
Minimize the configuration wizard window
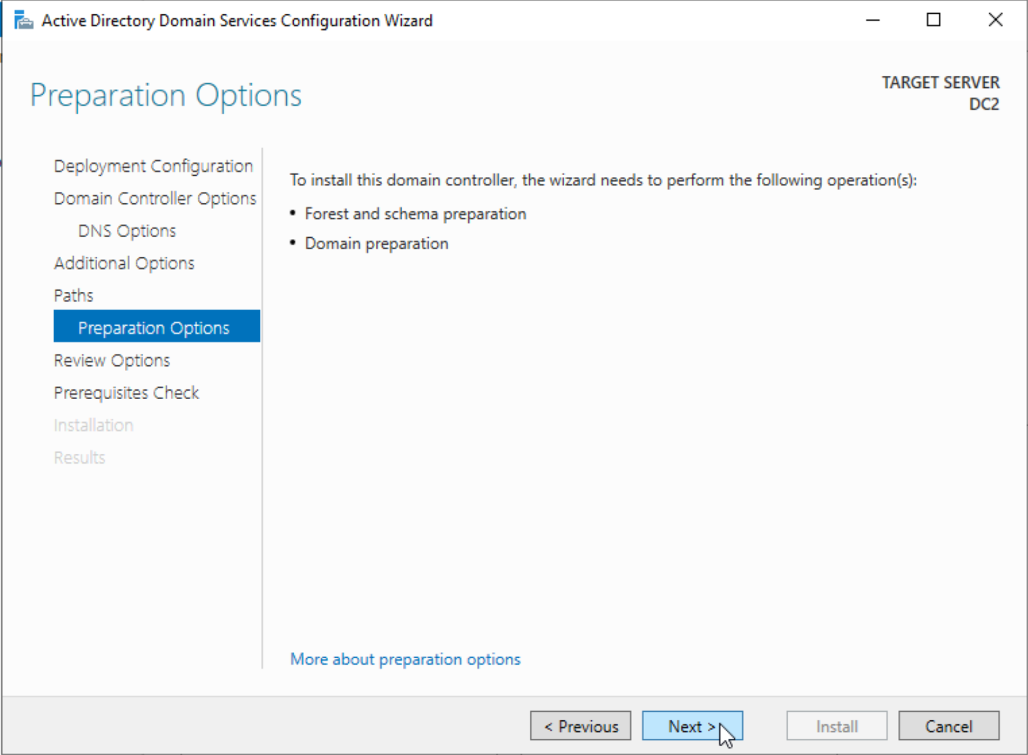(x=872, y=20)
